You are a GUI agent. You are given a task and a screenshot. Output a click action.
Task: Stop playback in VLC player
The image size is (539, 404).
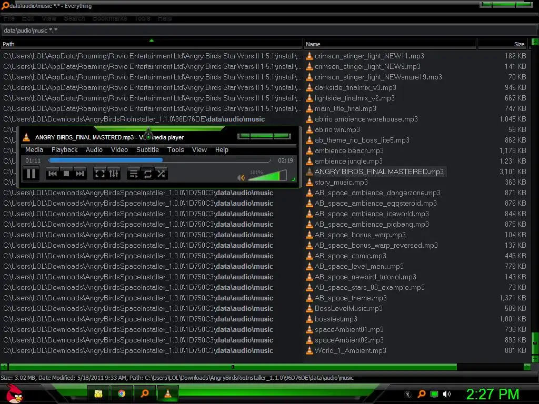point(66,174)
